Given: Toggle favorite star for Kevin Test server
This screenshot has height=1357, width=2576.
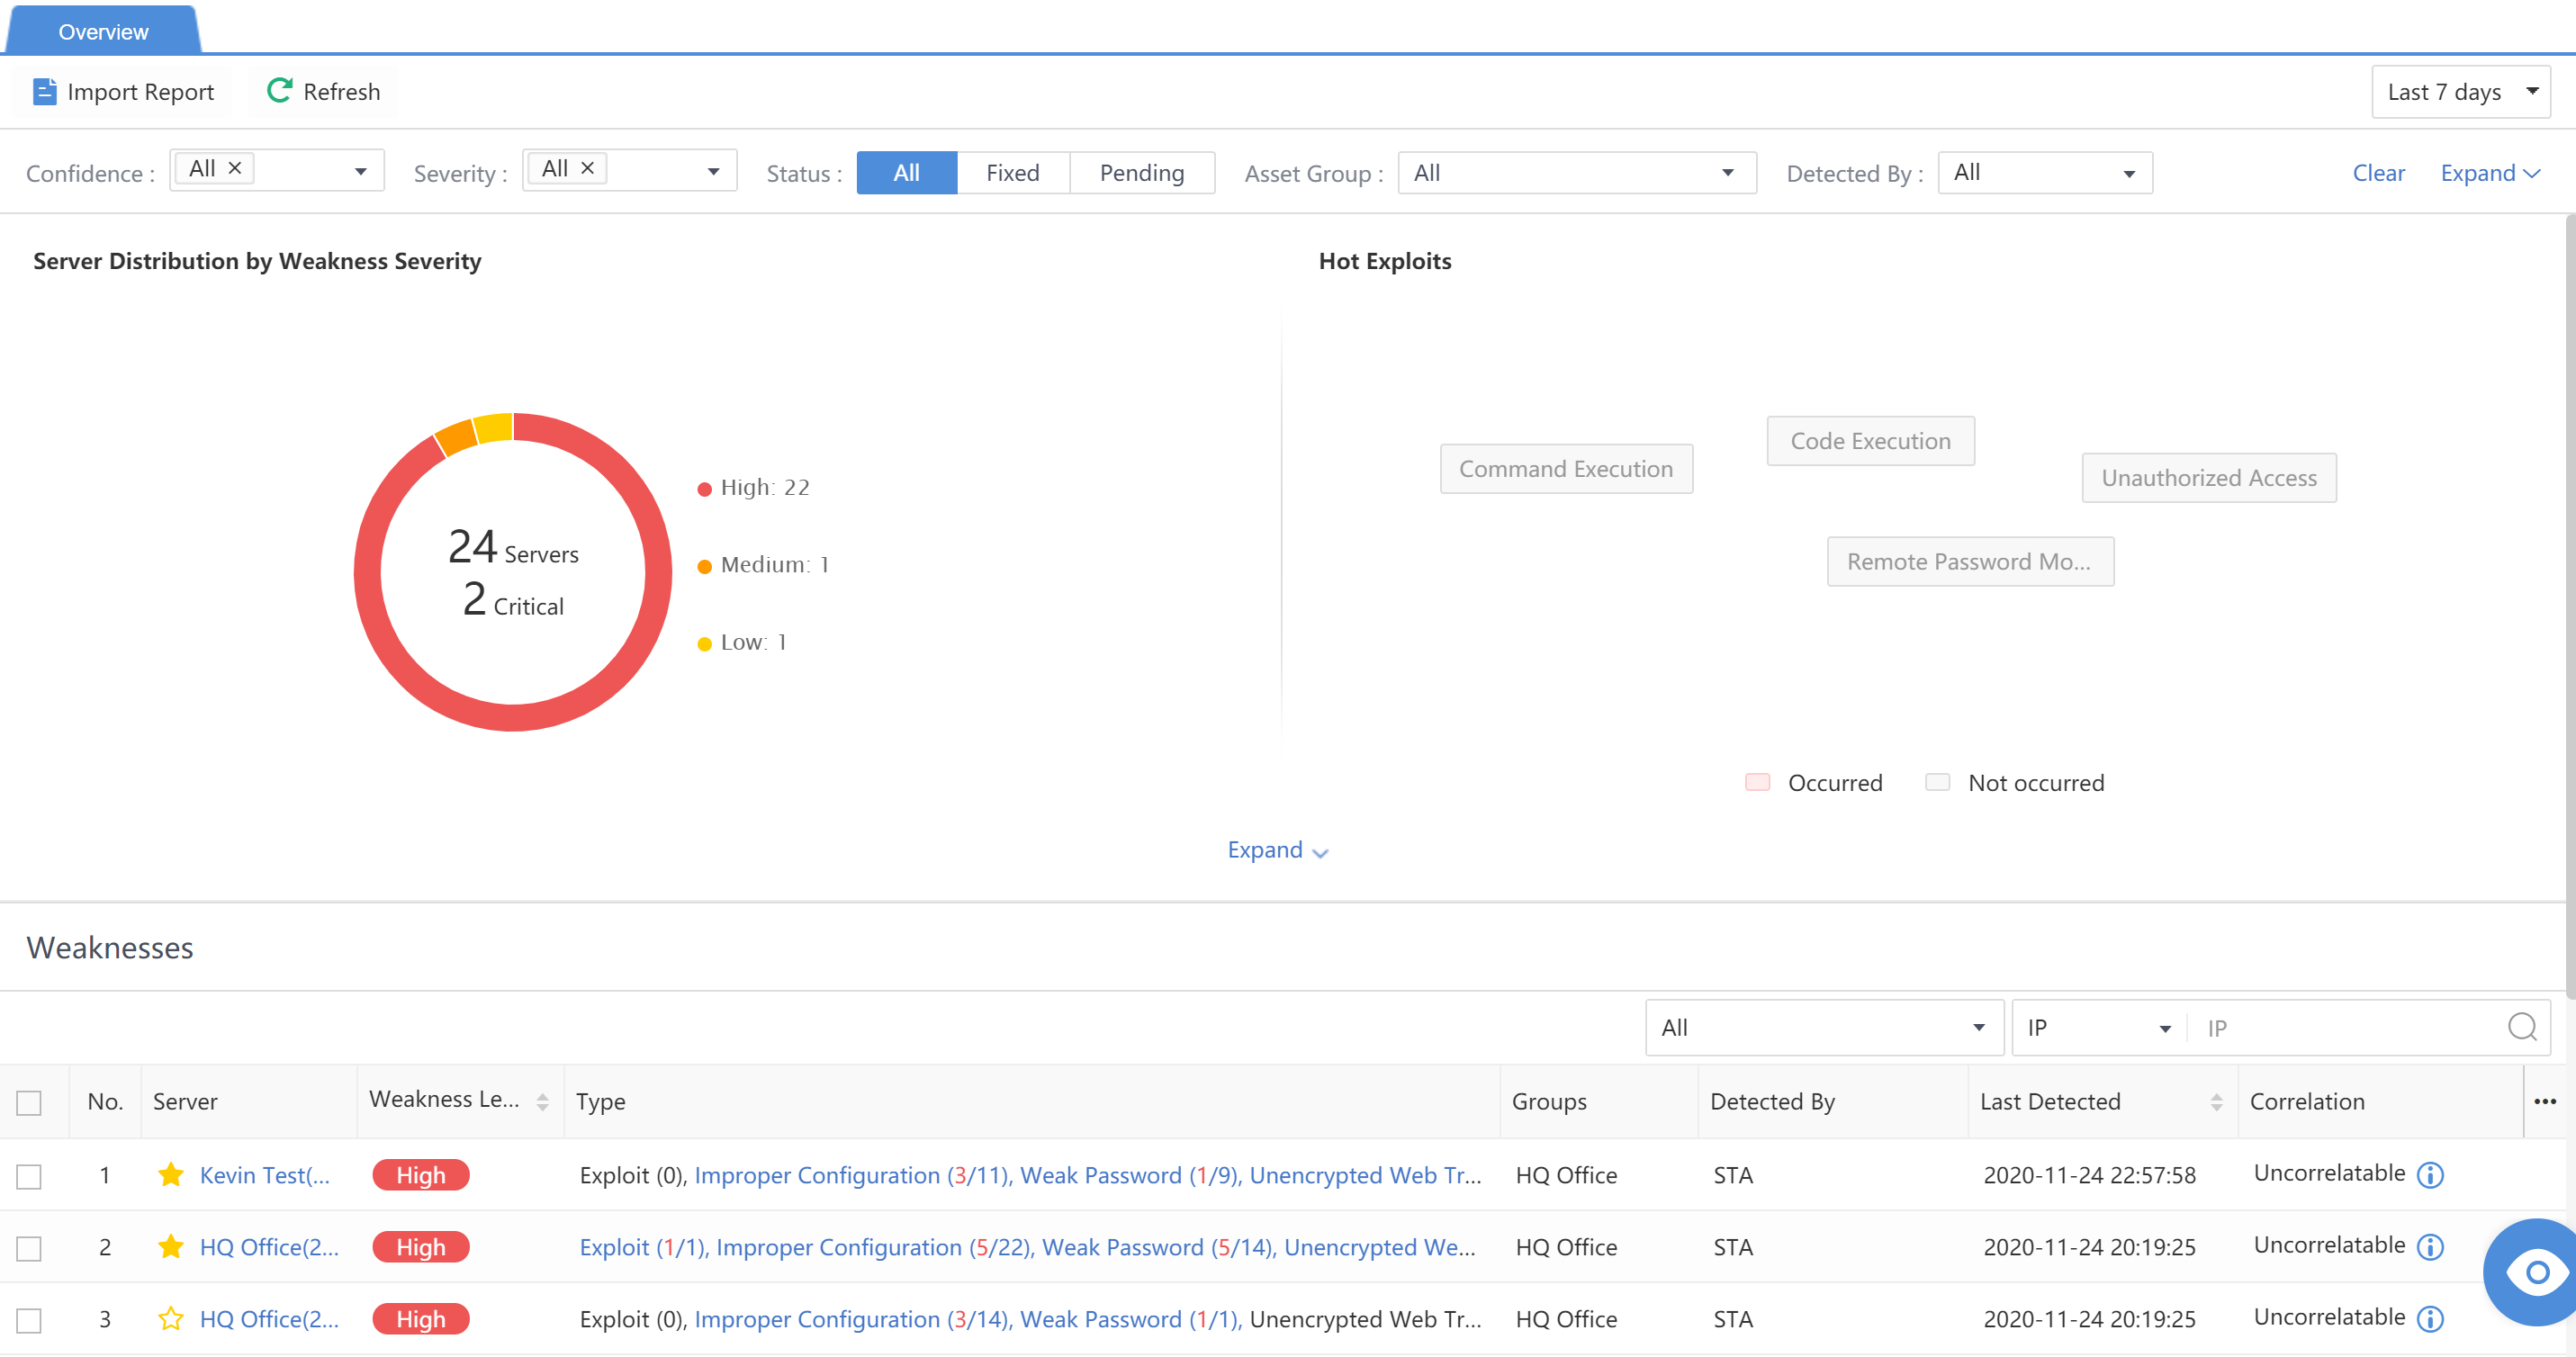Looking at the screenshot, I should 171,1174.
